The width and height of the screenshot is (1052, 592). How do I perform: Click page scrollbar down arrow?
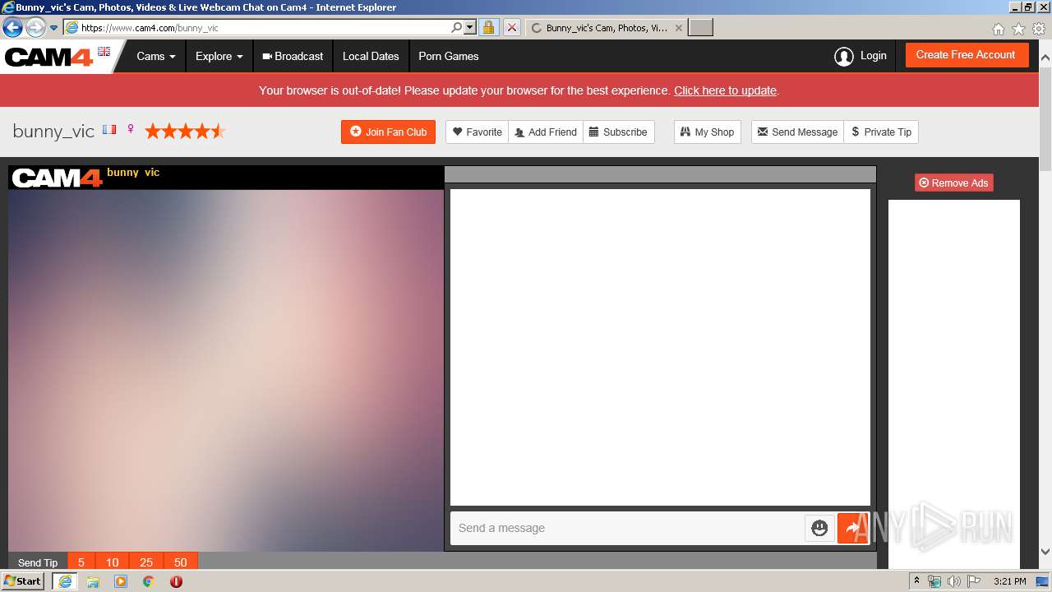pyautogui.click(x=1045, y=552)
